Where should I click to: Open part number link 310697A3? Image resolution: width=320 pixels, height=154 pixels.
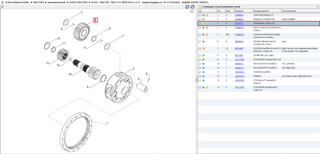(x=239, y=28)
